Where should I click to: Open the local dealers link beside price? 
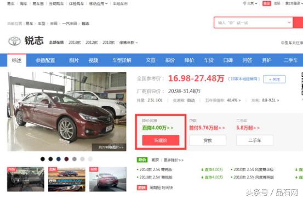tap(244, 79)
